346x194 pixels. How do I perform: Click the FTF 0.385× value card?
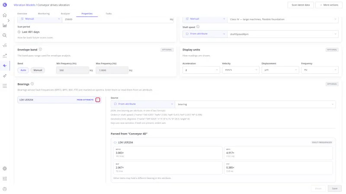(279, 168)
